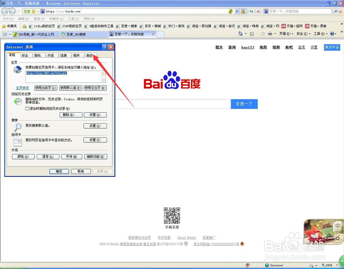Click the homepage box scrollbar down arrow
This screenshot has height=269, width=344.
point(103,80)
